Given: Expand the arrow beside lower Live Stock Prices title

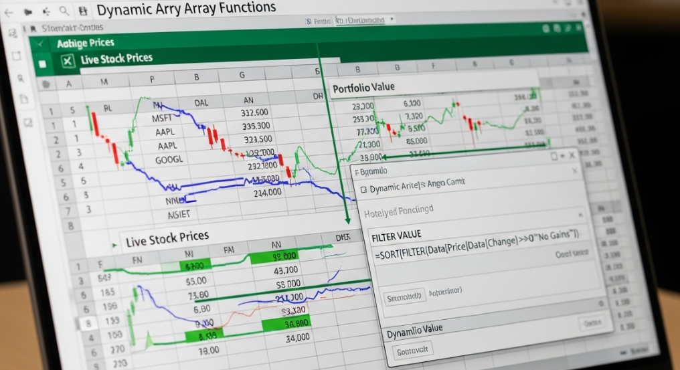Looking at the screenshot, I should click(x=114, y=245).
